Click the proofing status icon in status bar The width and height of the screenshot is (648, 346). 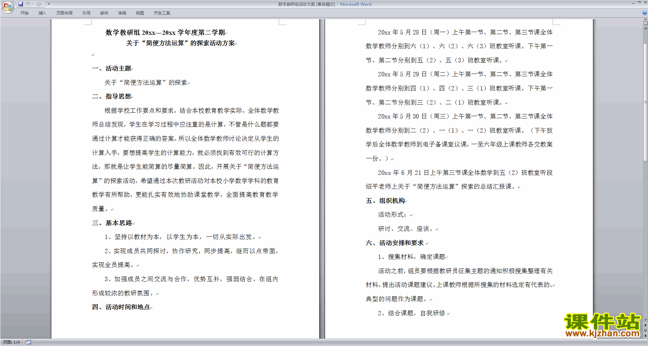click(29, 342)
